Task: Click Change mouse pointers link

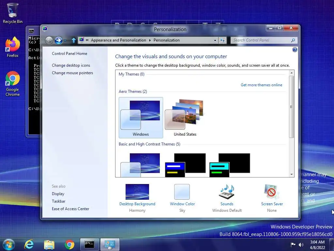Action: 72,73
